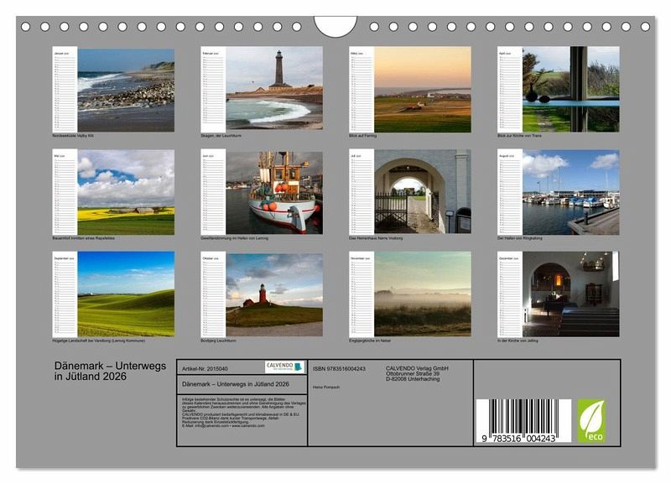Click caption 'Blick auf Ferring'
This screenshot has width=671, height=484.
click(363, 136)
